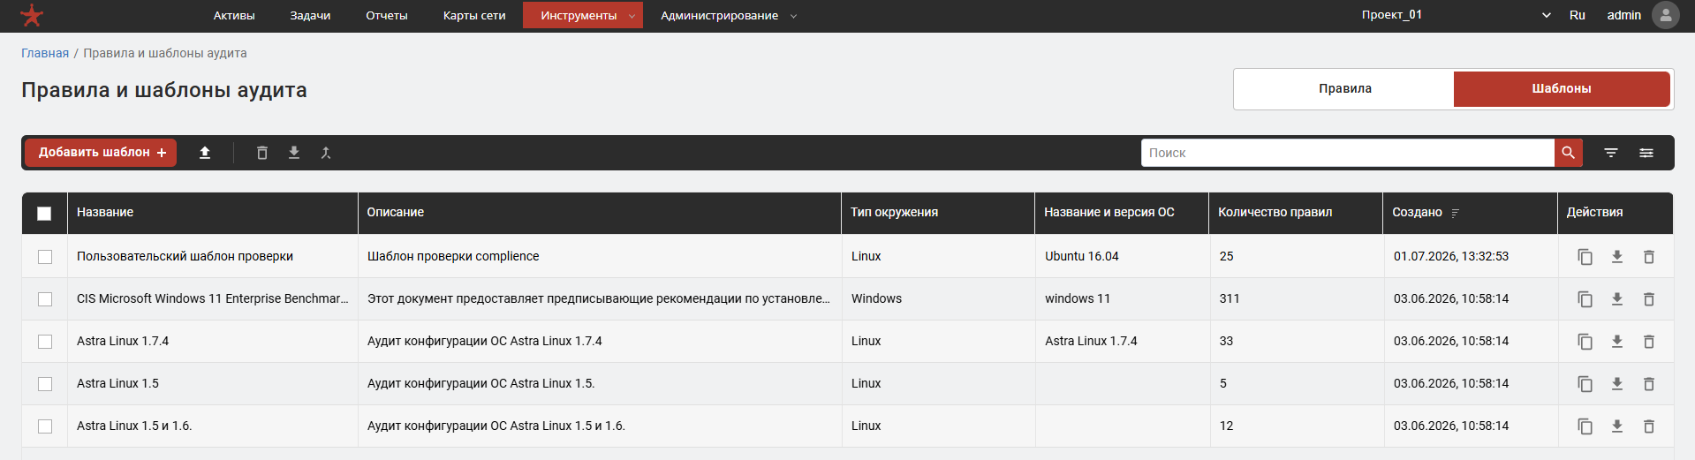Expand the Администрирование menu dropdown
Viewport: 1695px width, 460px height.
tap(728, 15)
